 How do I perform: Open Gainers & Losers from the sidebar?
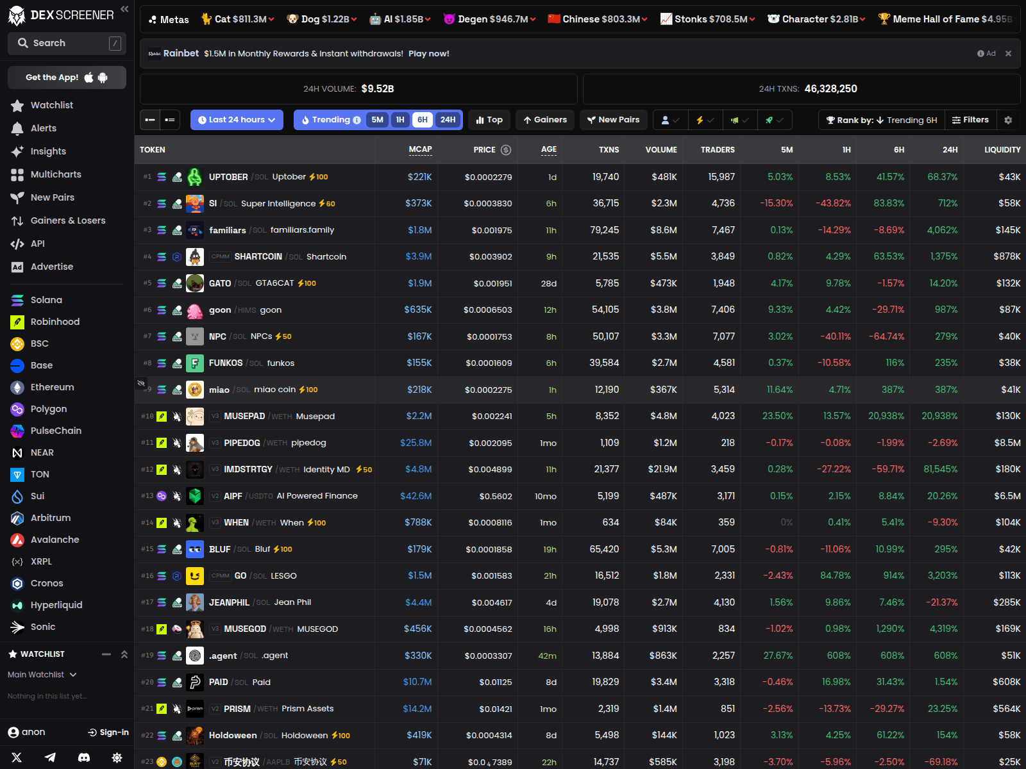pos(68,220)
